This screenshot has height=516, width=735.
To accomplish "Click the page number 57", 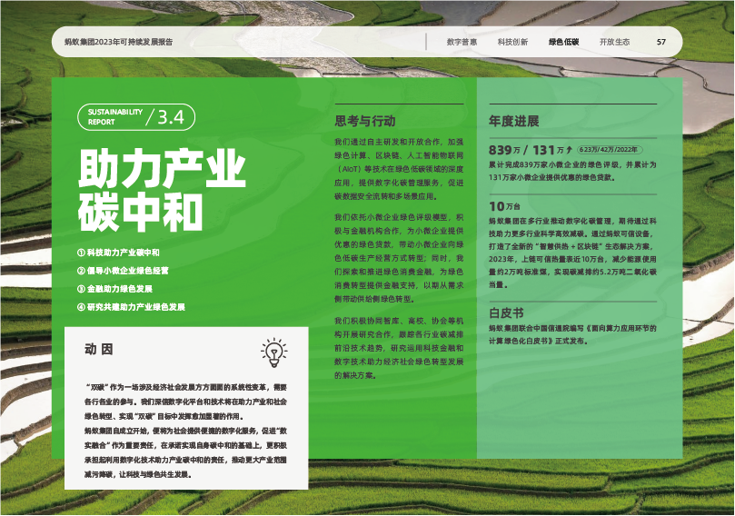I will coord(661,42).
